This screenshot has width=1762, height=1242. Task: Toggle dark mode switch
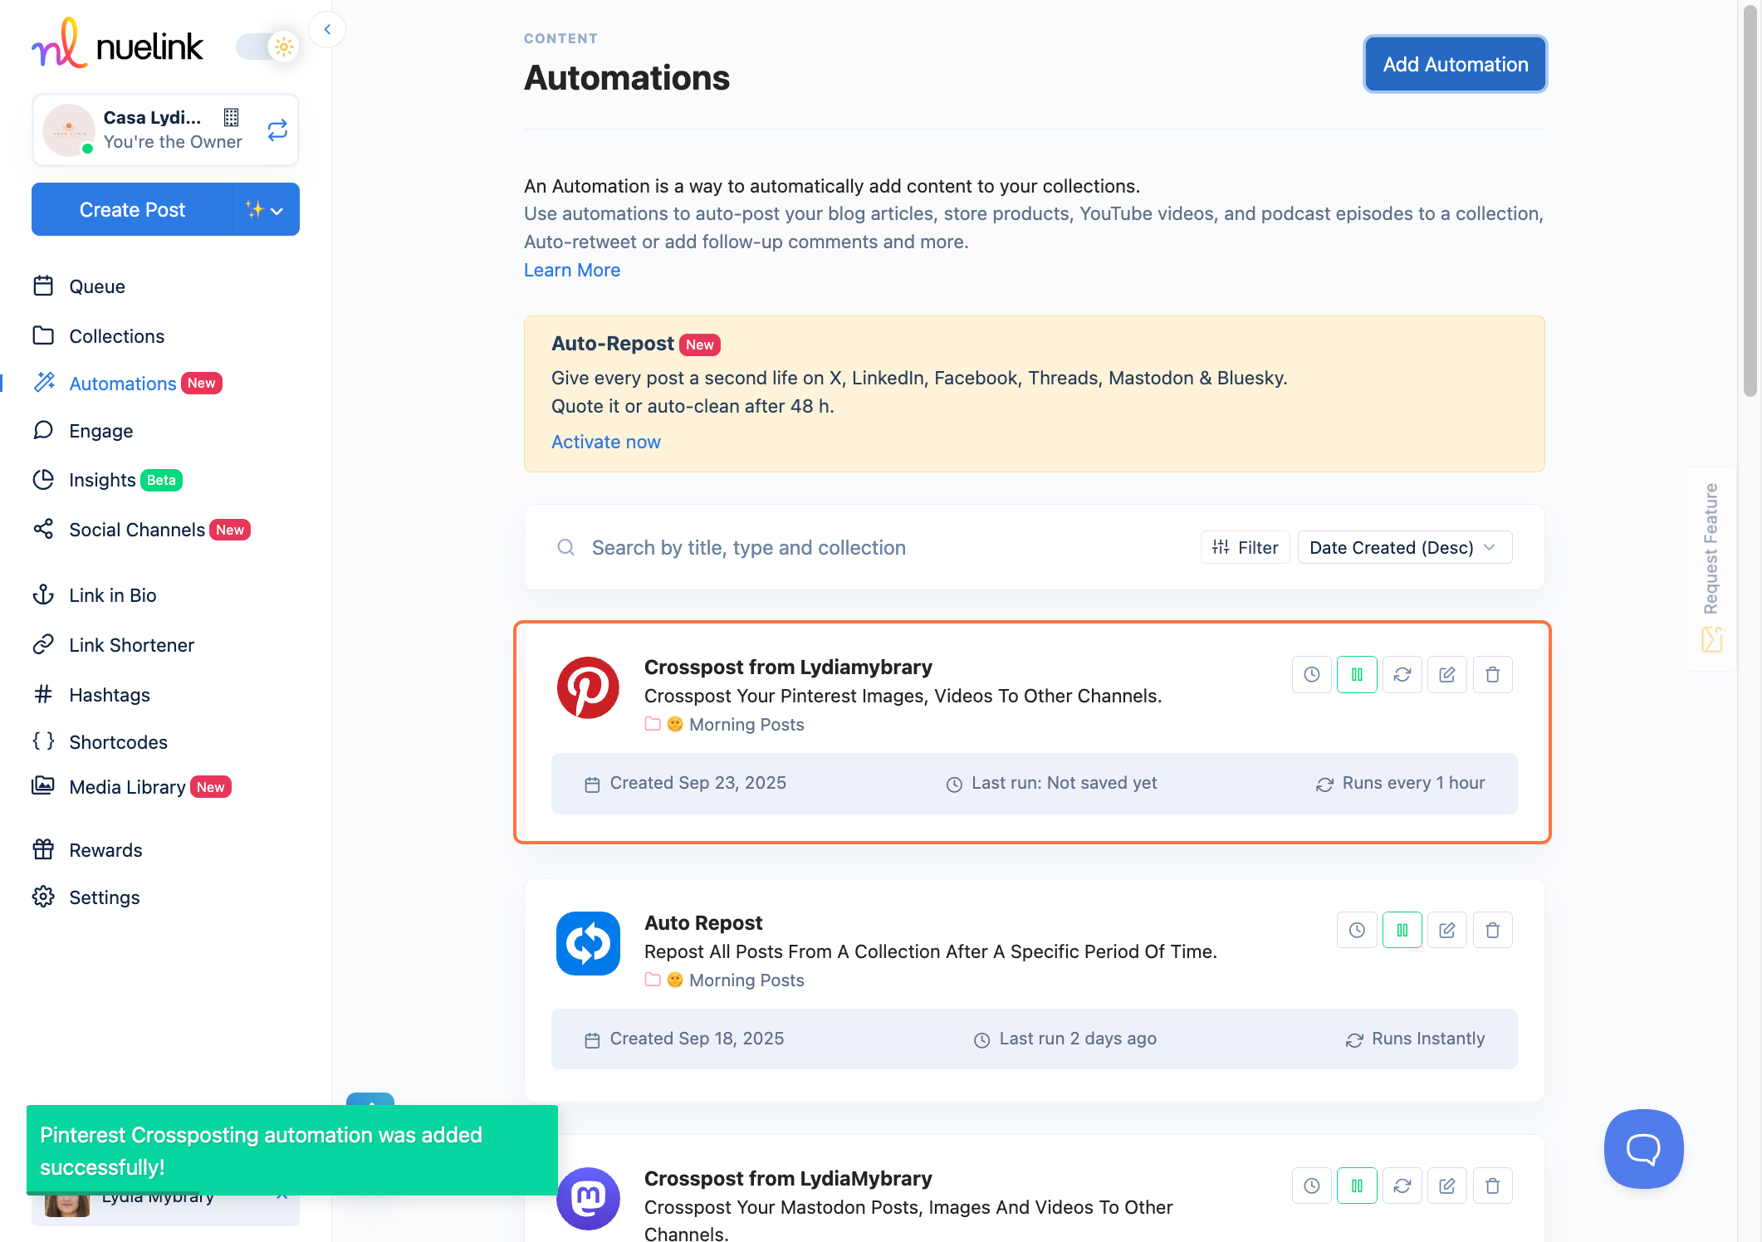(x=267, y=46)
